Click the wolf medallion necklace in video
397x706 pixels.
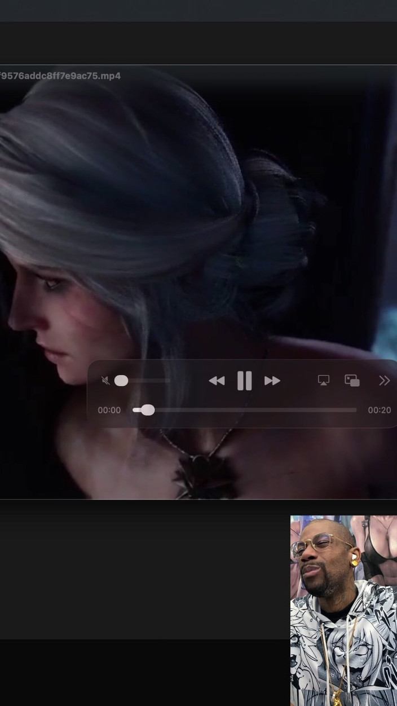pos(203,474)
